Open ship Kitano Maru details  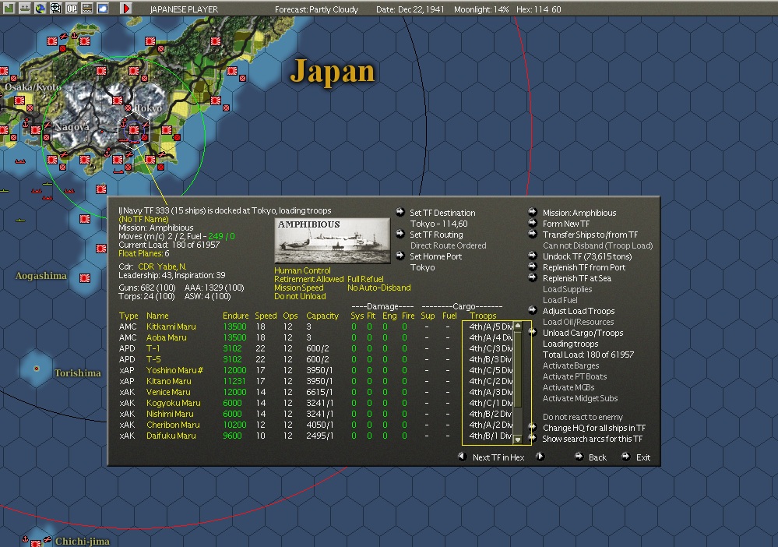pos(169,381)
